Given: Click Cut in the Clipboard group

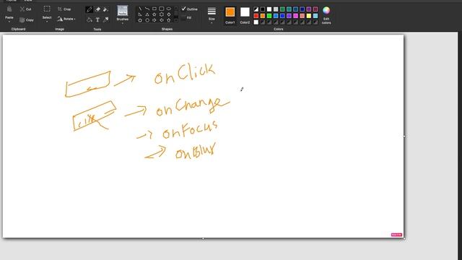Looking at the screenshot, I should [26, 9].
